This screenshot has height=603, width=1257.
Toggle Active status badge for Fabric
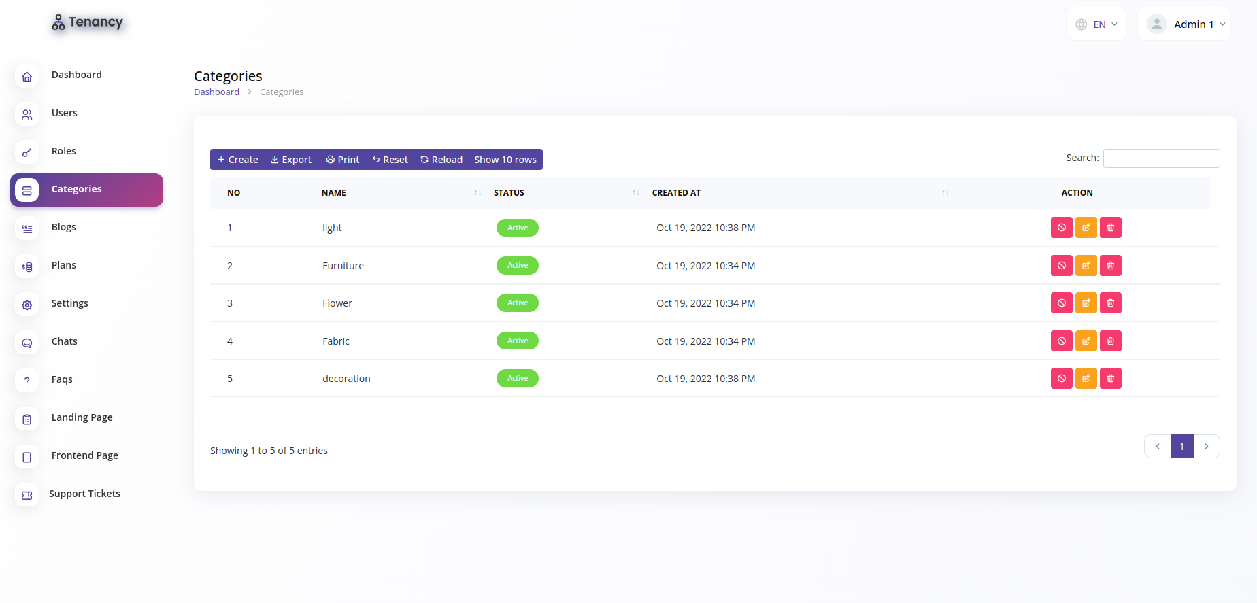tap(518, 341)
